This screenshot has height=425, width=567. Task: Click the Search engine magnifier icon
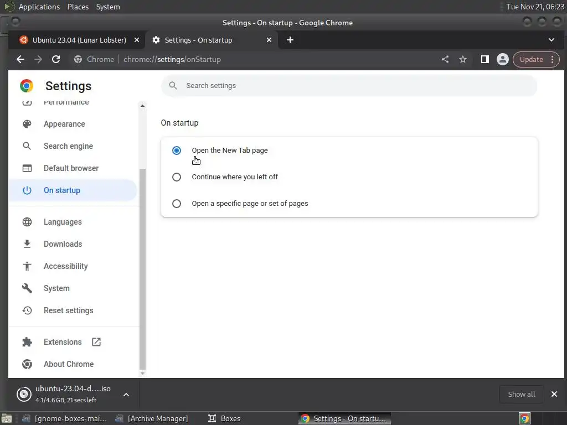click(x=27, y=146)
